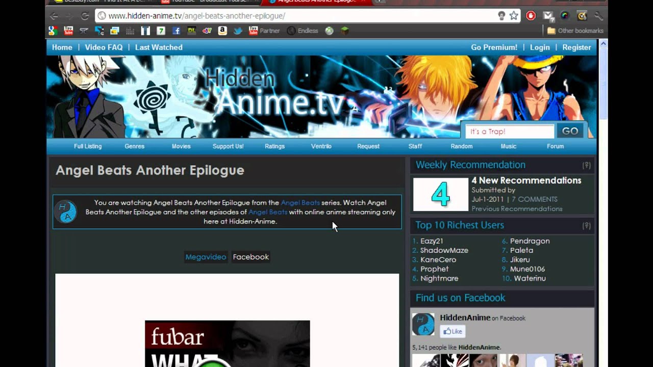Click the 4 New Recommendations thumbnail
This screenshot has height=367, width=653.
pyautogui.click(x=441, y=194)
